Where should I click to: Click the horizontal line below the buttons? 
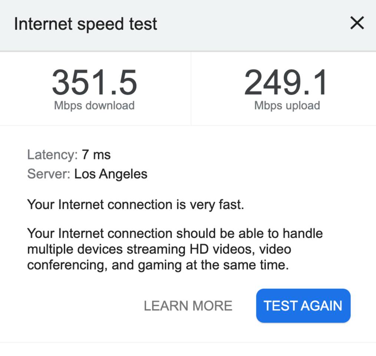click(188, 342)
